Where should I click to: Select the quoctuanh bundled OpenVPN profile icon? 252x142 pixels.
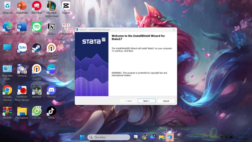tap(51, 51)
